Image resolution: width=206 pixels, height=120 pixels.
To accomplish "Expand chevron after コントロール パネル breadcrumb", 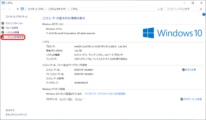I will pyautogui.click(x=46, y=9).
